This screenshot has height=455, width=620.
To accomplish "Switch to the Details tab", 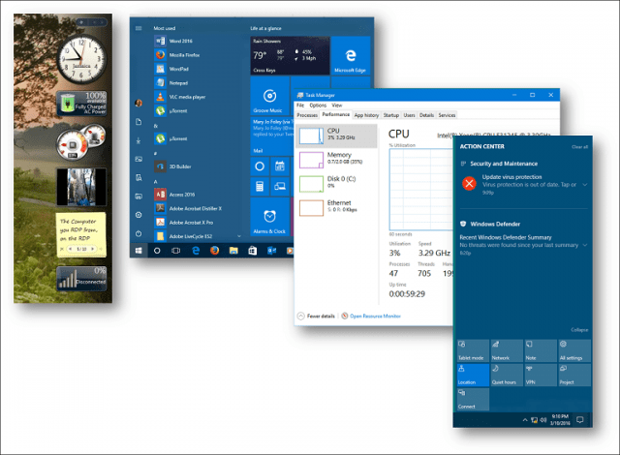I will 426,115.
